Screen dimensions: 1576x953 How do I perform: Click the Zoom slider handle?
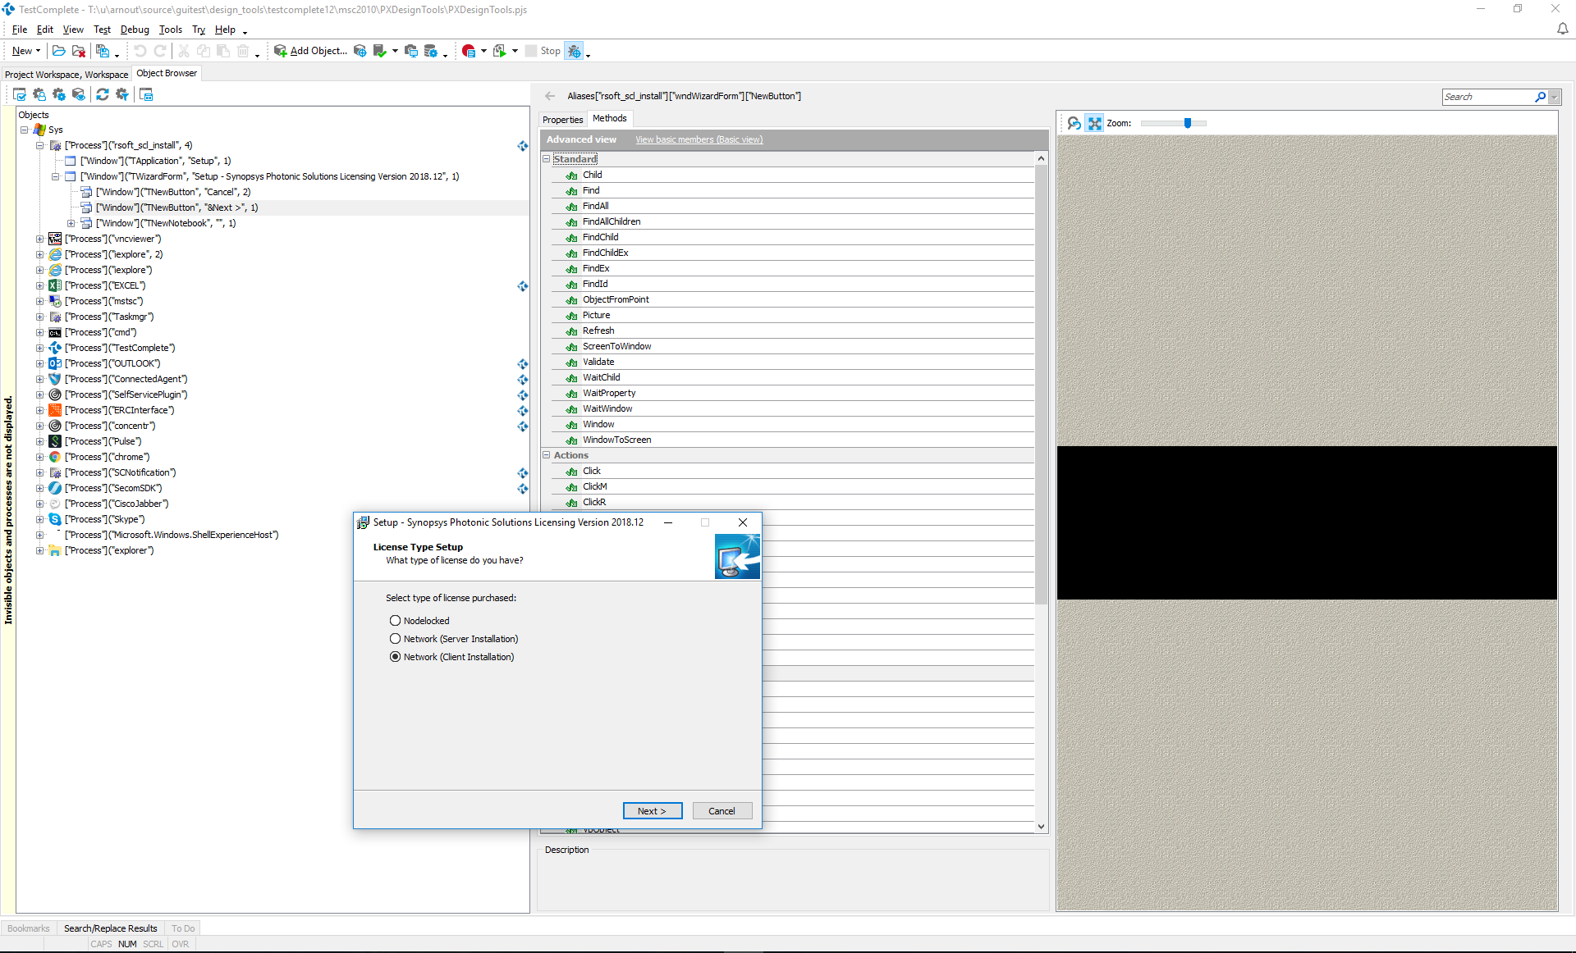[1187, 123]
